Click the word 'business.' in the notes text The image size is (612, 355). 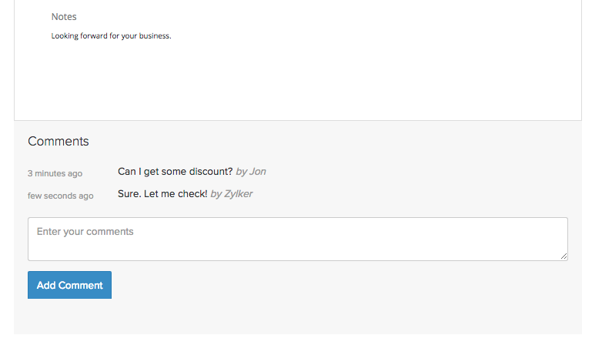[x=155, y=35]
